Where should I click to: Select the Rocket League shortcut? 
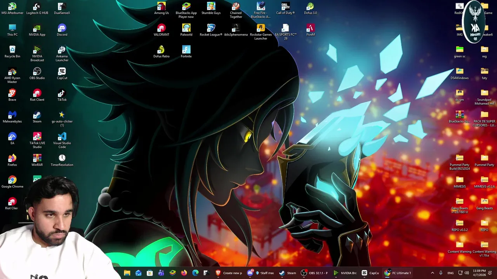[x=211, y=30]
